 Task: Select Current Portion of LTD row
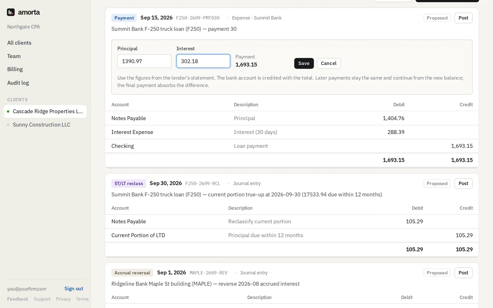tap(292, 235)
